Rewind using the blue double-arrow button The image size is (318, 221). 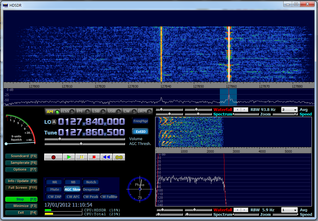(106, 157)
